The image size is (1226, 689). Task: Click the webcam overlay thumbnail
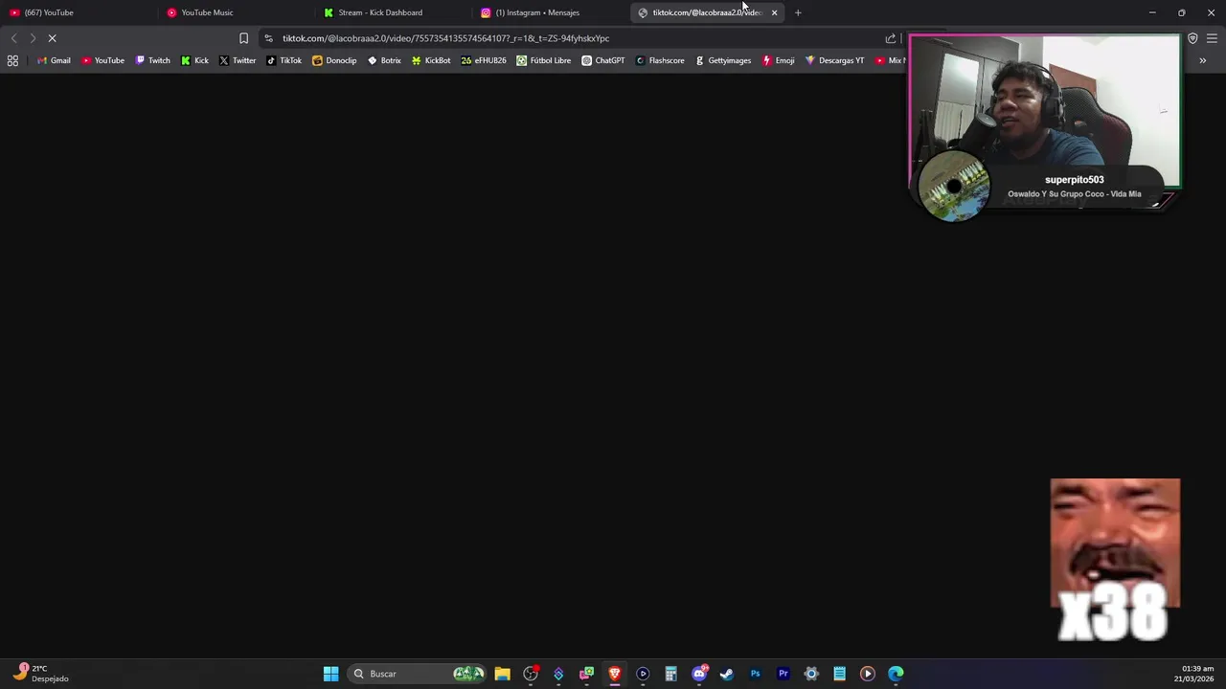[1044, 112]
